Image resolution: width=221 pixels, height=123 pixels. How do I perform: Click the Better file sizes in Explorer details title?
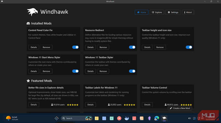46,88
